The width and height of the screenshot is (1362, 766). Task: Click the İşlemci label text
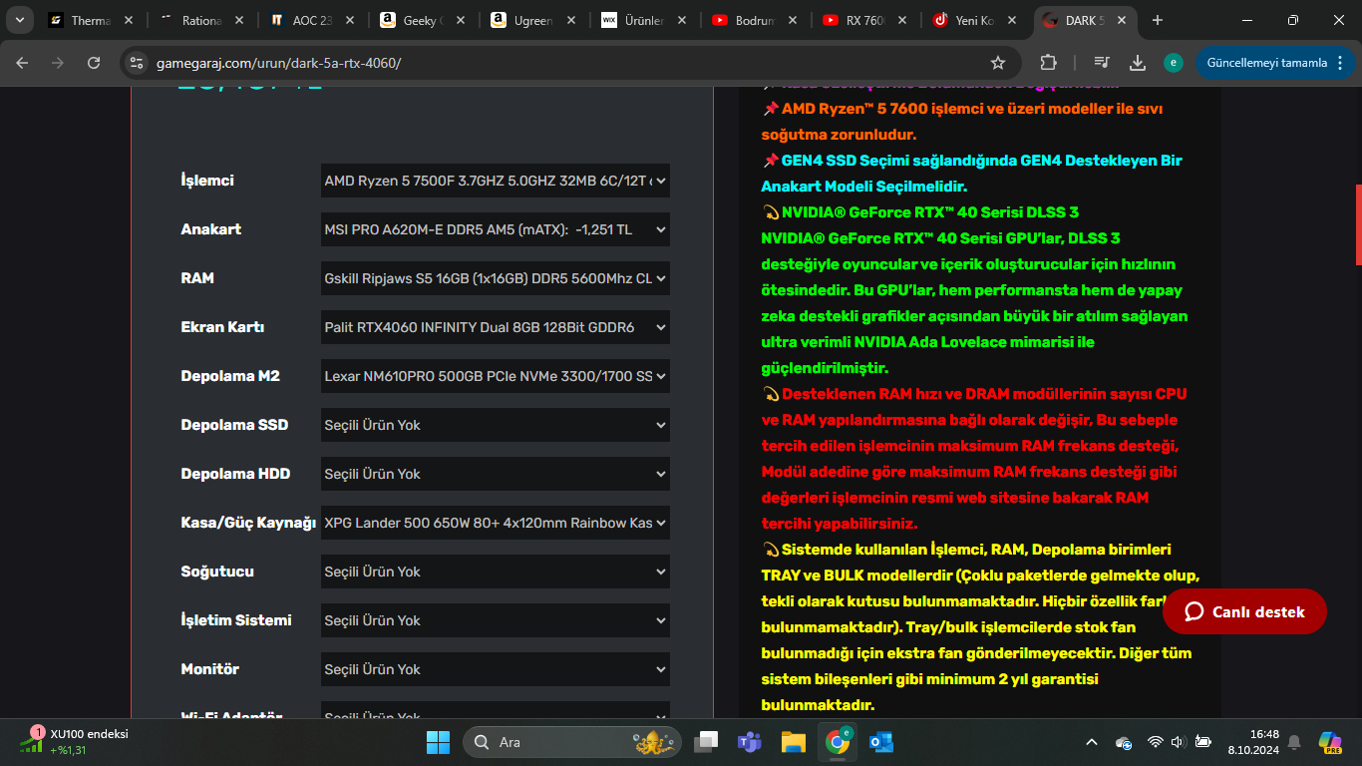pos(207,181)
